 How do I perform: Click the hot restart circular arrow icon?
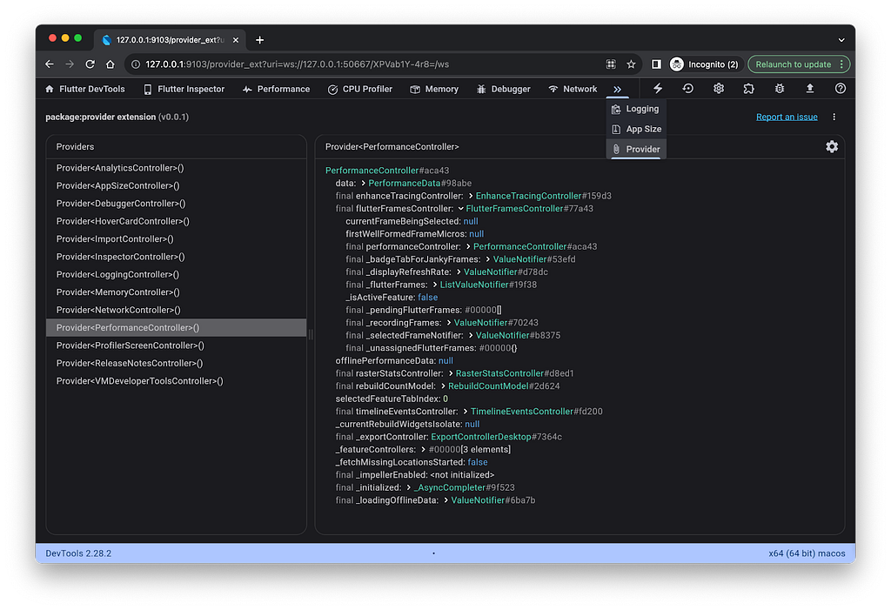[x=687, y=88]
